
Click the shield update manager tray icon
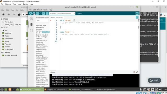pos(148,90)
